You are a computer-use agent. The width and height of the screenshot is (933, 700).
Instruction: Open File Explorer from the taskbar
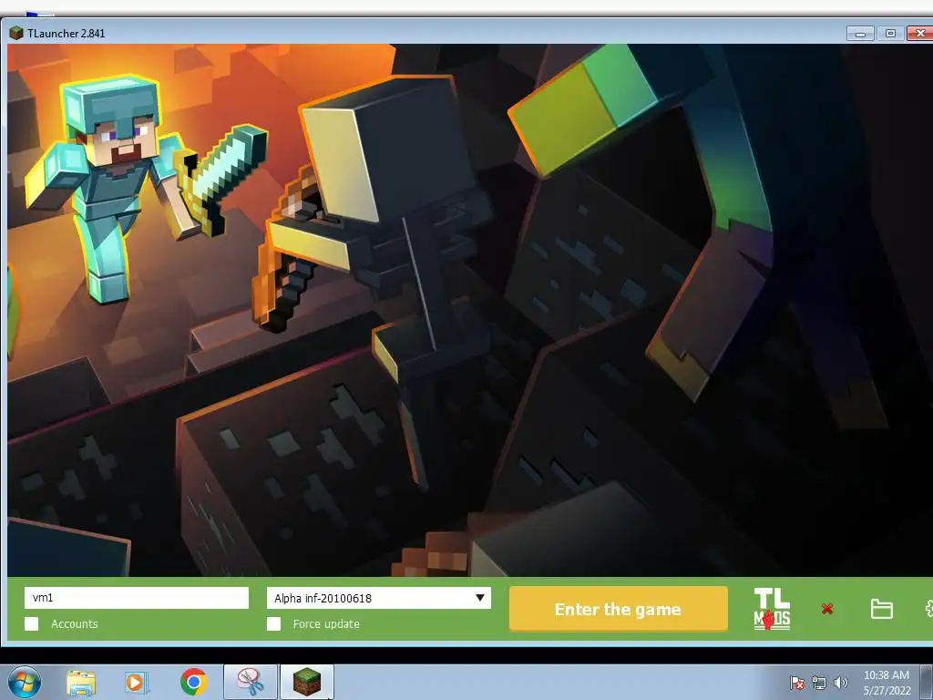pos(81,683)
